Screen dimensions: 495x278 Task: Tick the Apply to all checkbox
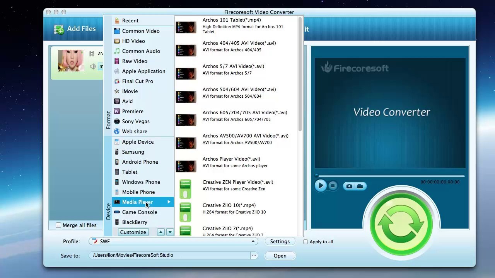coord(306,242)
